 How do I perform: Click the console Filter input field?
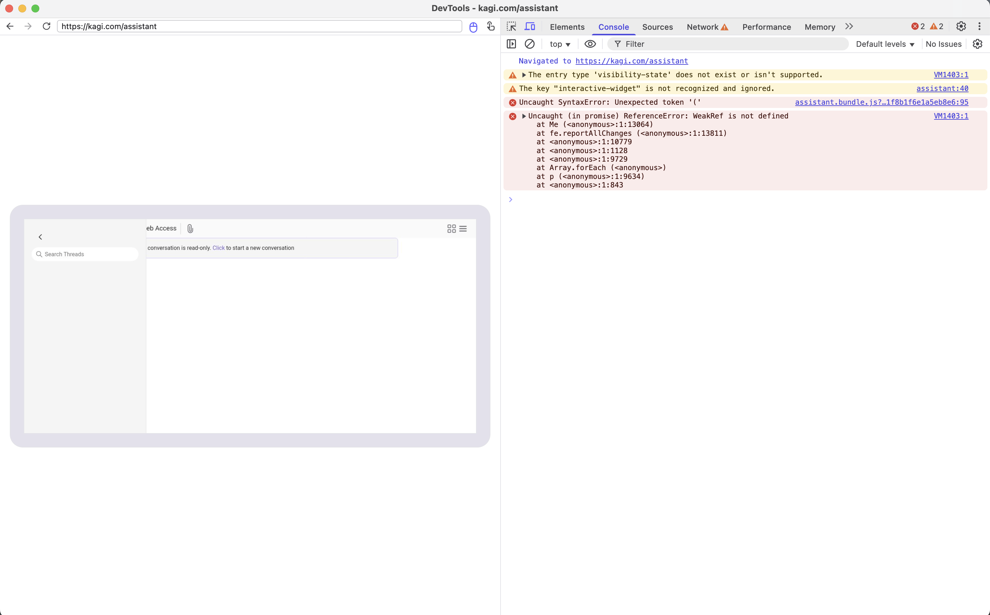[x=733, y=44]
